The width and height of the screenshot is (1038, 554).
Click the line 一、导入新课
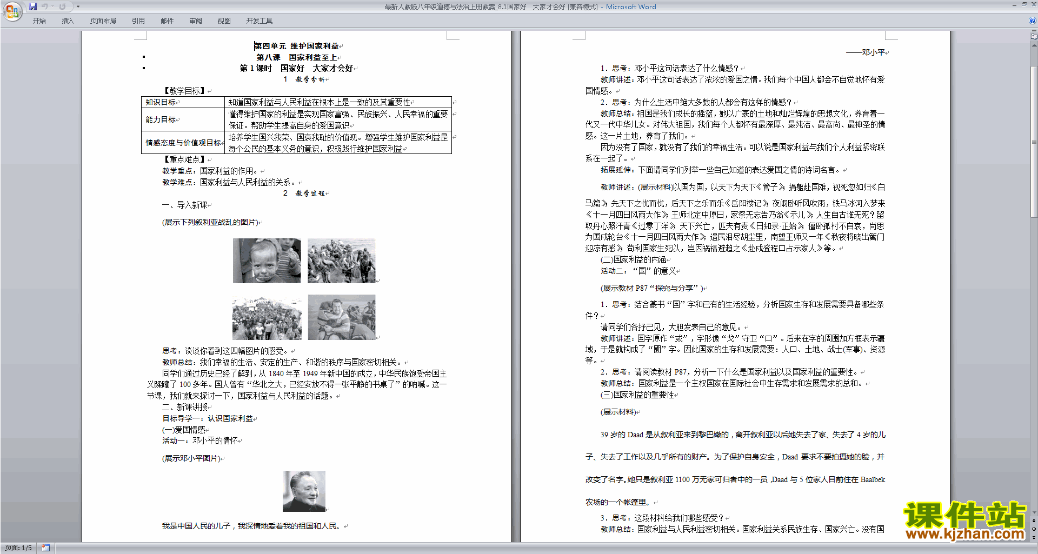[185, 205]
